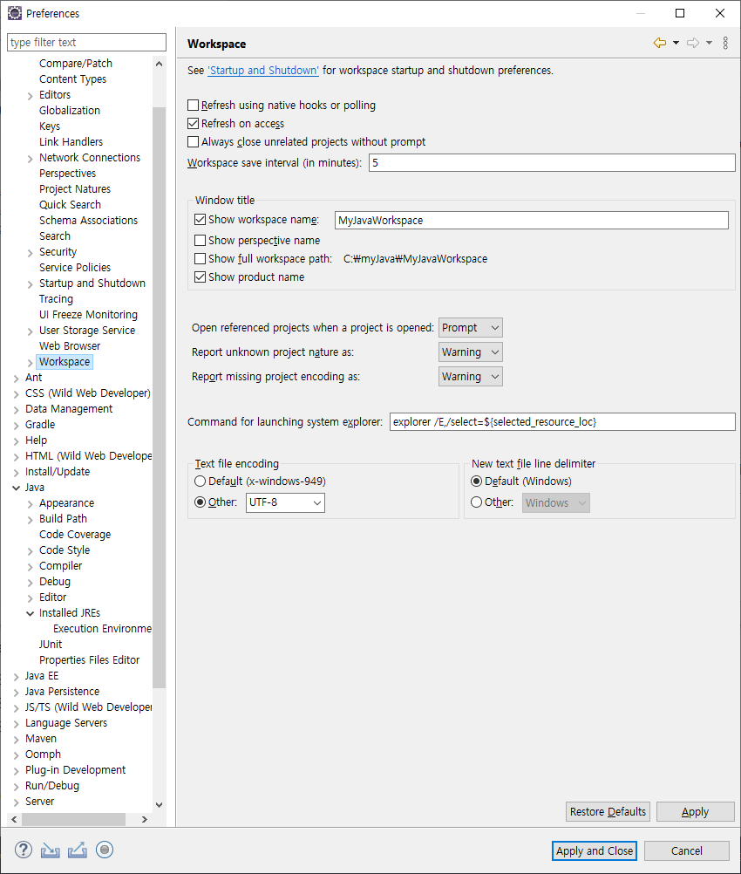Viewport: 741px width, 874px height.
Task: Select Execution Environments under Installed JREs
Action: tap(103, 629)
